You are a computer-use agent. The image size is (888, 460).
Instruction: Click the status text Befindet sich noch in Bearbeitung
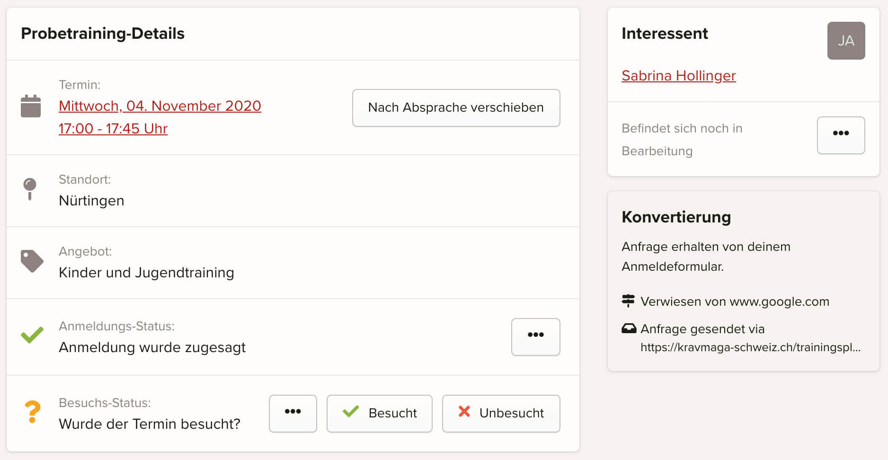coord(682,140)
